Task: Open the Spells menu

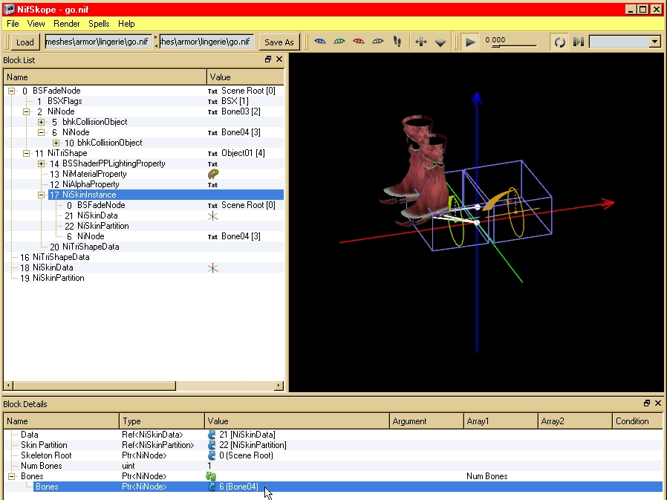Action: click(99, 24)
